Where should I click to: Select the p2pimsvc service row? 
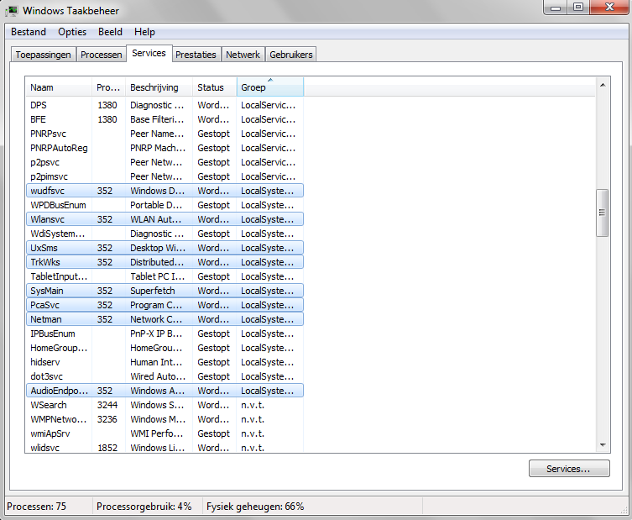click(165, 176)
